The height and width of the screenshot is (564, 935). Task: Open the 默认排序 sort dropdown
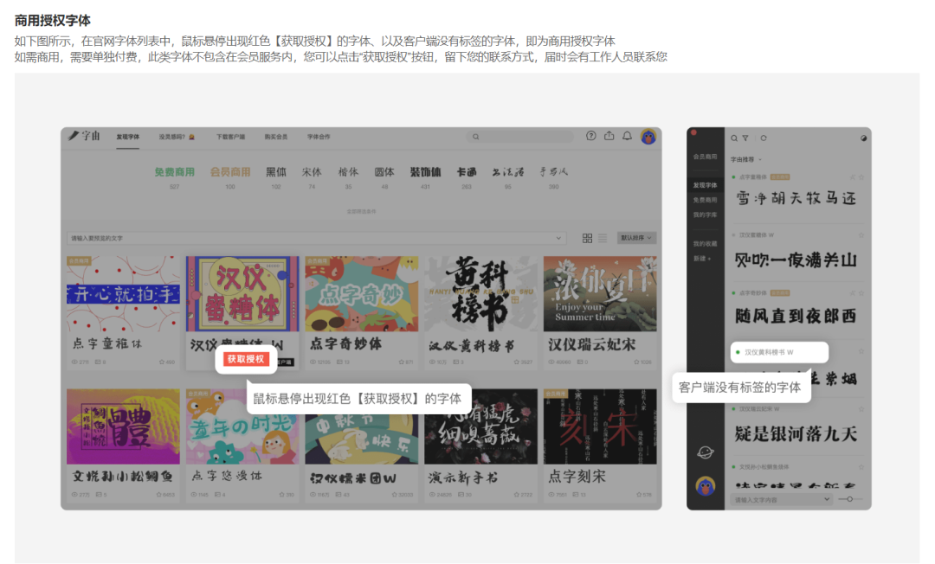(x=636, y=238)
